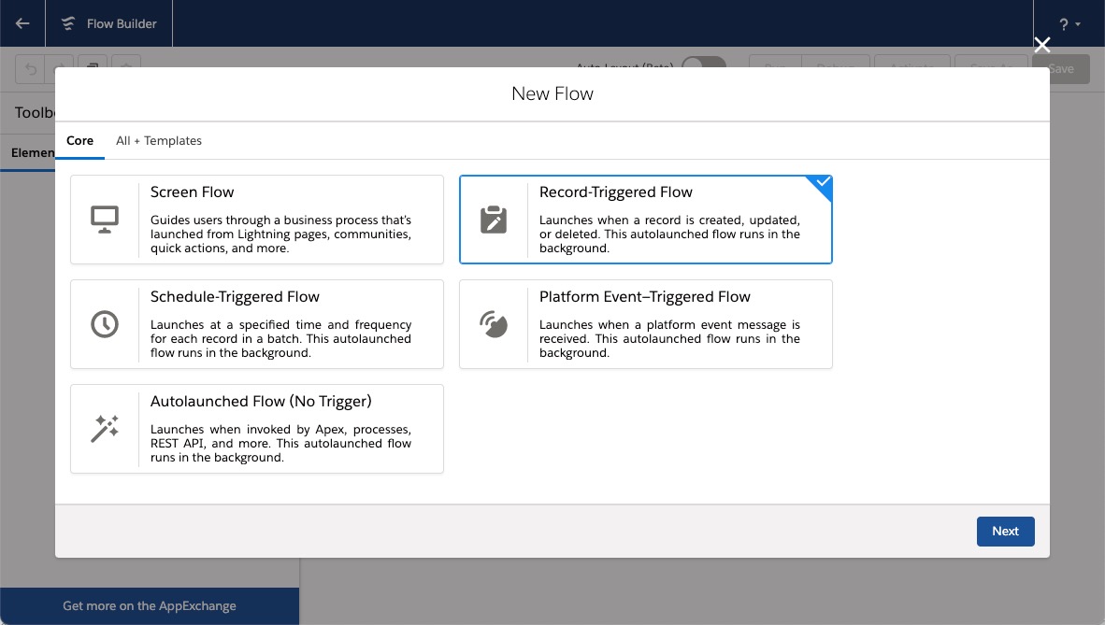Click the Record-Triggered Flow description
Screen dimensions: 1105x625
pos(669,234)
